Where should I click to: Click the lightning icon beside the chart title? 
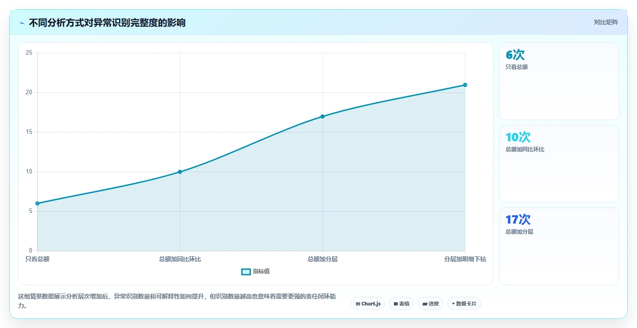click(x=22, y=23)
